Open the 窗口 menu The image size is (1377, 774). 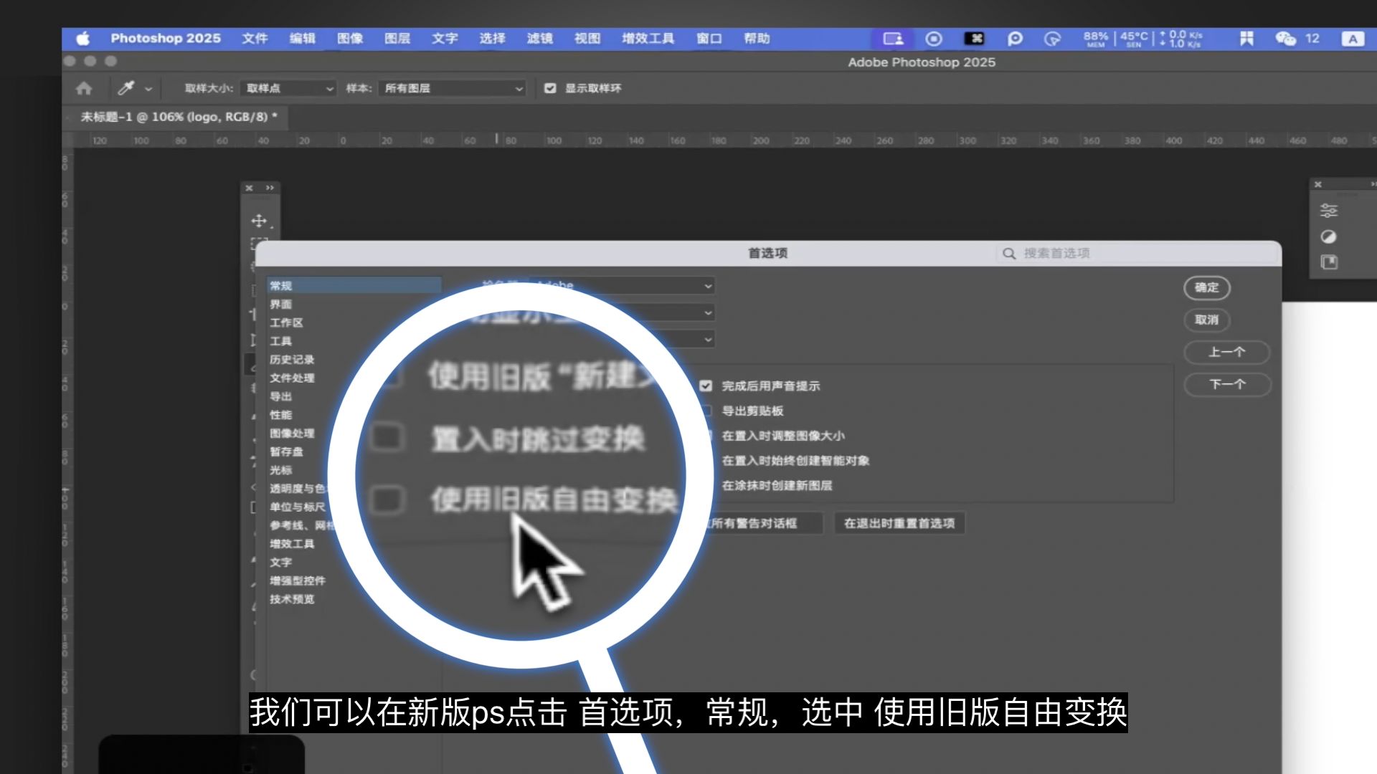tap(709, 39)
